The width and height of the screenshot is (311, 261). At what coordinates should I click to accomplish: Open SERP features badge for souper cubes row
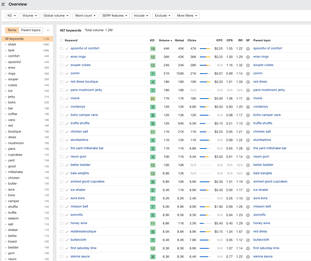pos(248,65)
